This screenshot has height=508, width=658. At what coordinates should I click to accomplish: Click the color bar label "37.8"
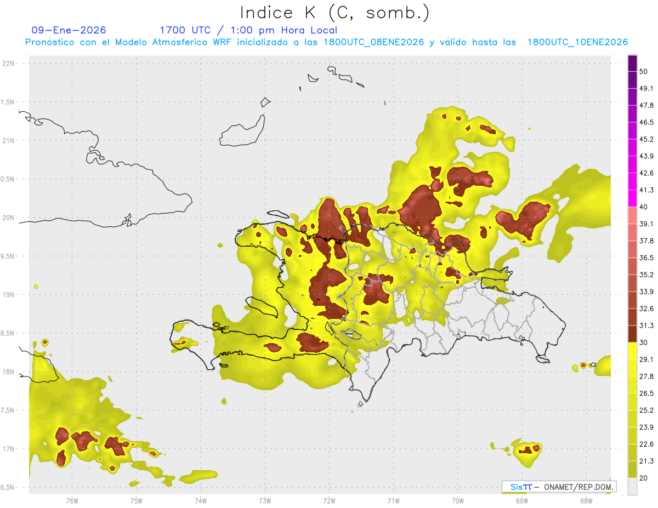coord(646,241)
